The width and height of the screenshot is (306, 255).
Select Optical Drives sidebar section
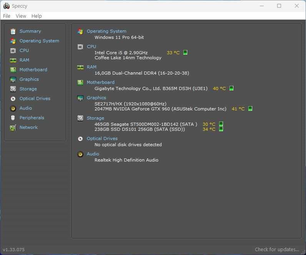pyautogui.click(x=35, y=98)
